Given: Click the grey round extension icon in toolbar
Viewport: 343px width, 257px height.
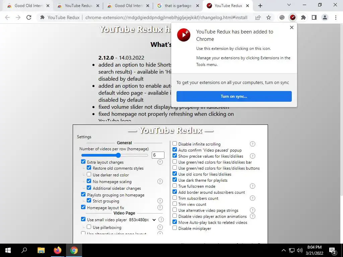Looking at the screenshot, I should coord(282,17).
